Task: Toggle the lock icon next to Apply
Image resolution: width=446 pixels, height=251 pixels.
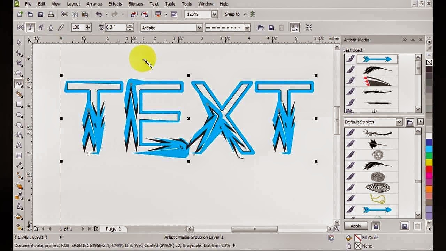Action: point(376,226)
